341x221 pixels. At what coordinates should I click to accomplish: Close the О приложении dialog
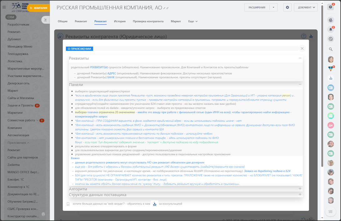(x=302, y=48)
